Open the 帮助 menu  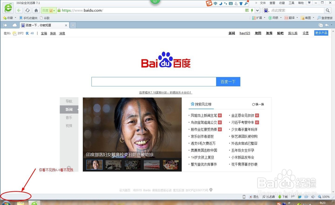pos(301,3)
